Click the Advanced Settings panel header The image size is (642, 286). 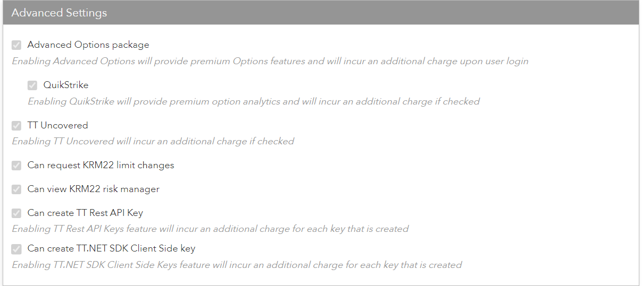click(x=321, y=13)
